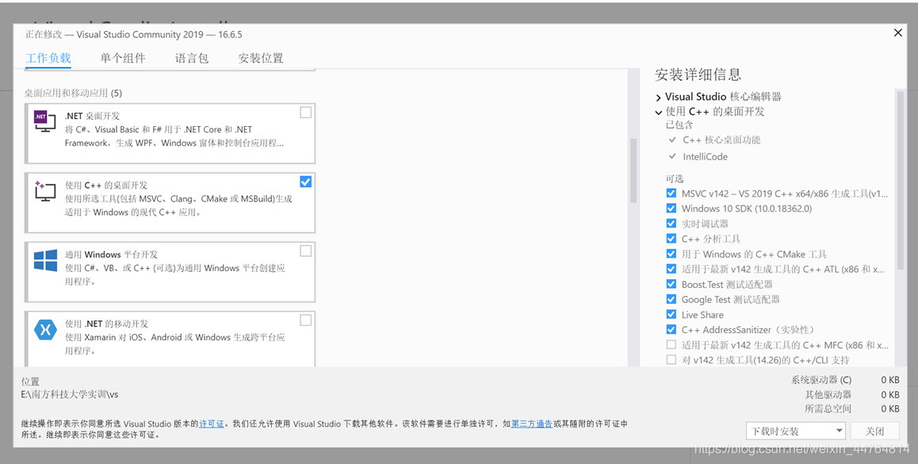
Task: Check C++/CLI 支持 for v142 tools
Action: [671, 360]
